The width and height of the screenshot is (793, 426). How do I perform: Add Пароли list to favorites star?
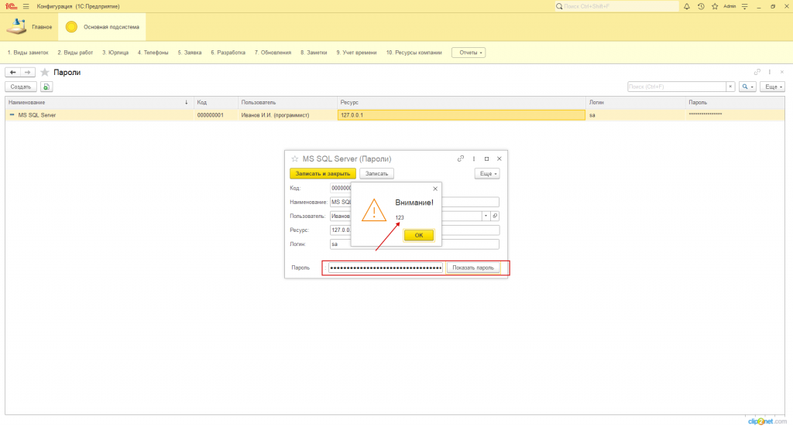[x=44, y=72]
